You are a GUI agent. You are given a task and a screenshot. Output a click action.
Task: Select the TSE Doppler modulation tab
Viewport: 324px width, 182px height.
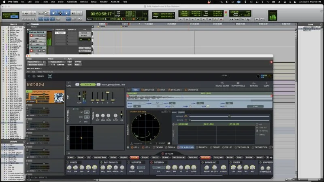click(241, 147)
